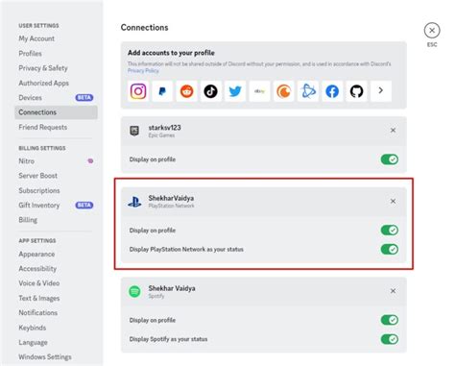Image resolution: width=455 pixels, height=366 pixels.
Task: Click the ShekharVaidya PlayStation account name
Action: [171, 198]
